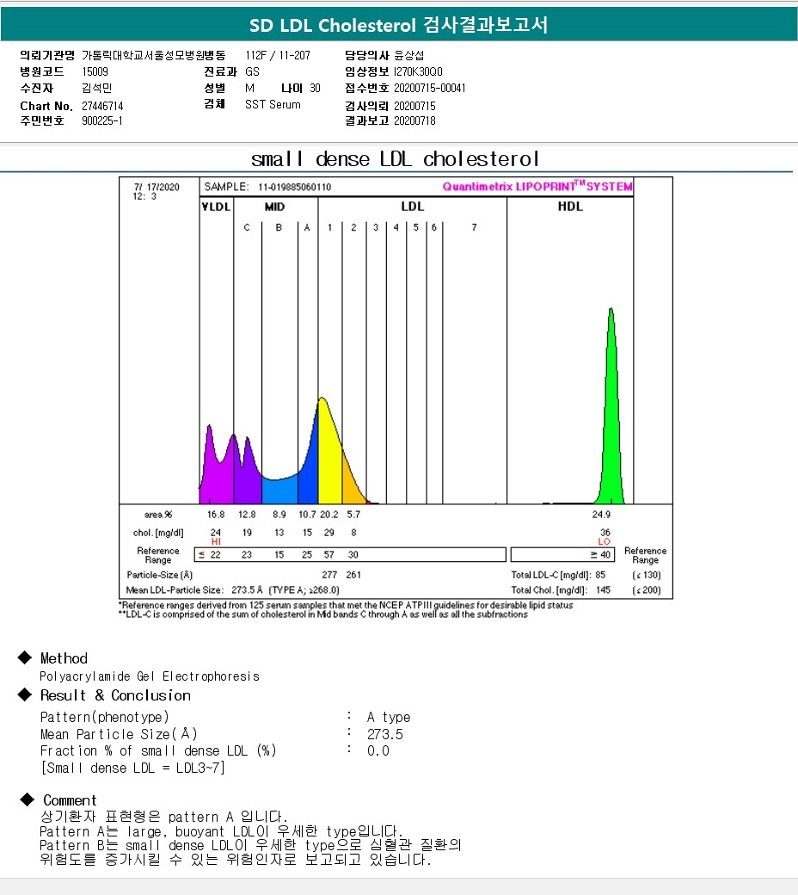Click sample ID '11-019885060110'
798x895 pixels.
point(294,187)
